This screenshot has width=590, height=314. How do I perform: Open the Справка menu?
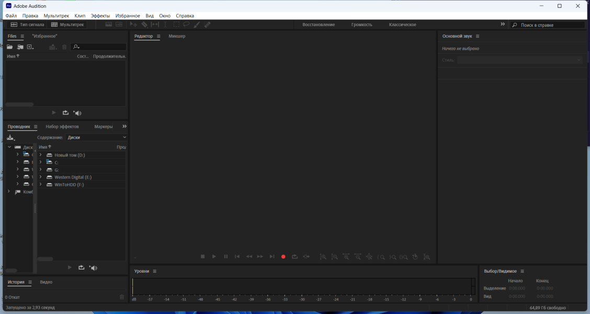pyautogui.click(x=185, y=16)
